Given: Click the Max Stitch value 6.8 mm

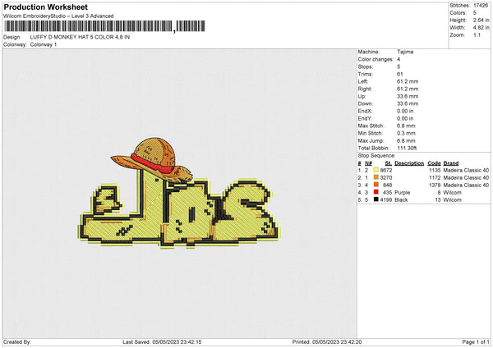Looking at the screenshot, I should tap(406, 126).
